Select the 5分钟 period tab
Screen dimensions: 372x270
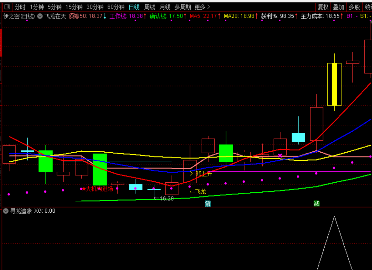pyautogui.click(x=55, y=7)
